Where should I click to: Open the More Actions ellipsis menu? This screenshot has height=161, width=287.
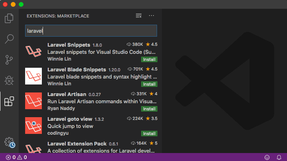pos(151,16)
